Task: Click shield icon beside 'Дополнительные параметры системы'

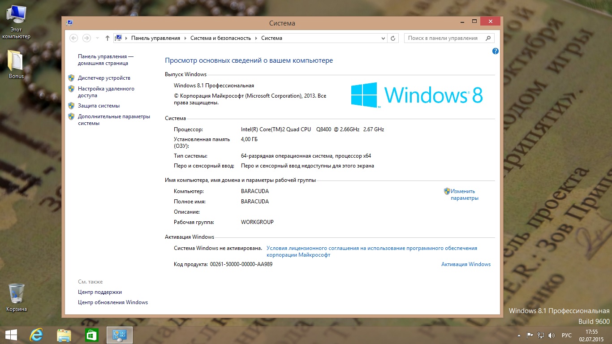Action: pos(71,116)
